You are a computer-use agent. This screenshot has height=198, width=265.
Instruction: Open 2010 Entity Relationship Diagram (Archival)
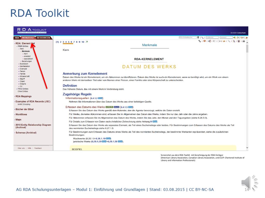(33, 126)
